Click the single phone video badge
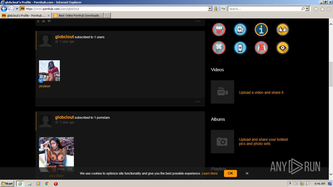This screenshot has height=187, width=333. click(240, 48)
